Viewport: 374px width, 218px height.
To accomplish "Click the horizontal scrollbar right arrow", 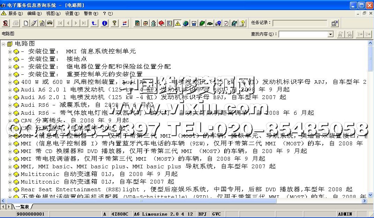I will pyautogui.click(x=365, y=201).
